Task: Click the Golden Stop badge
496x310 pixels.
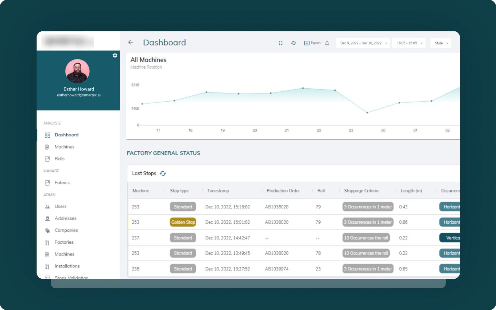Action: point(183,222)
